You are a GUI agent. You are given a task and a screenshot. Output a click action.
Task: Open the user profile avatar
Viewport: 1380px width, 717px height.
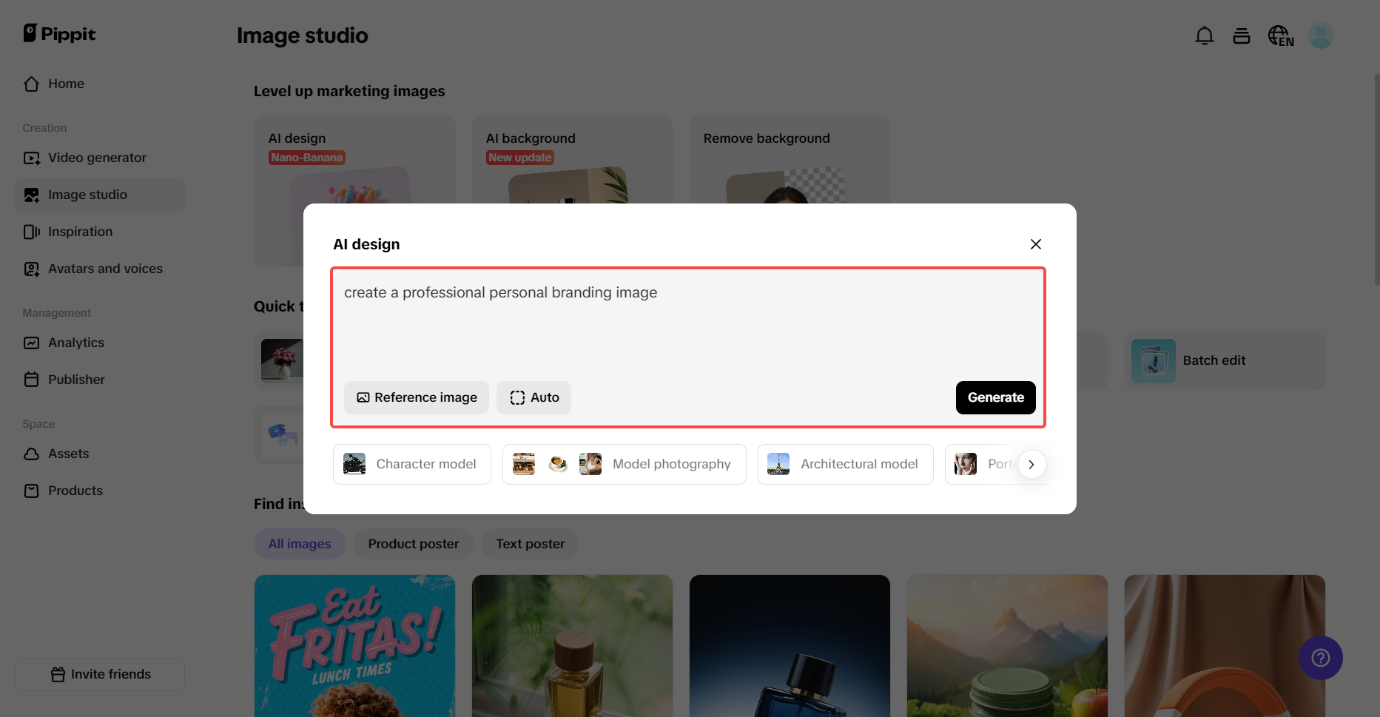pos(1321,36)
